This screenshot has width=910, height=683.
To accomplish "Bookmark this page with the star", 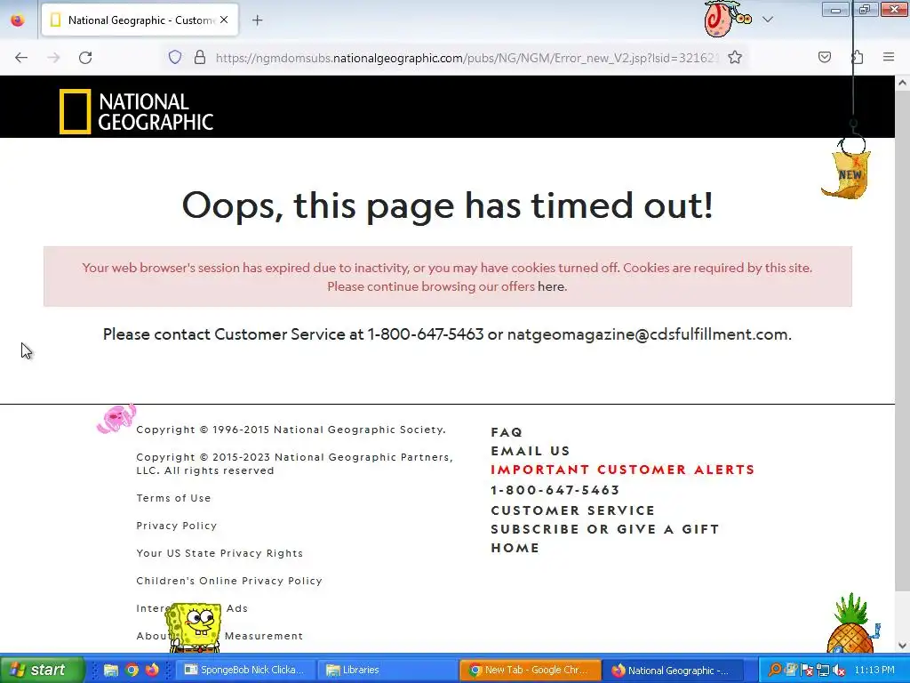I will [735, 58].
